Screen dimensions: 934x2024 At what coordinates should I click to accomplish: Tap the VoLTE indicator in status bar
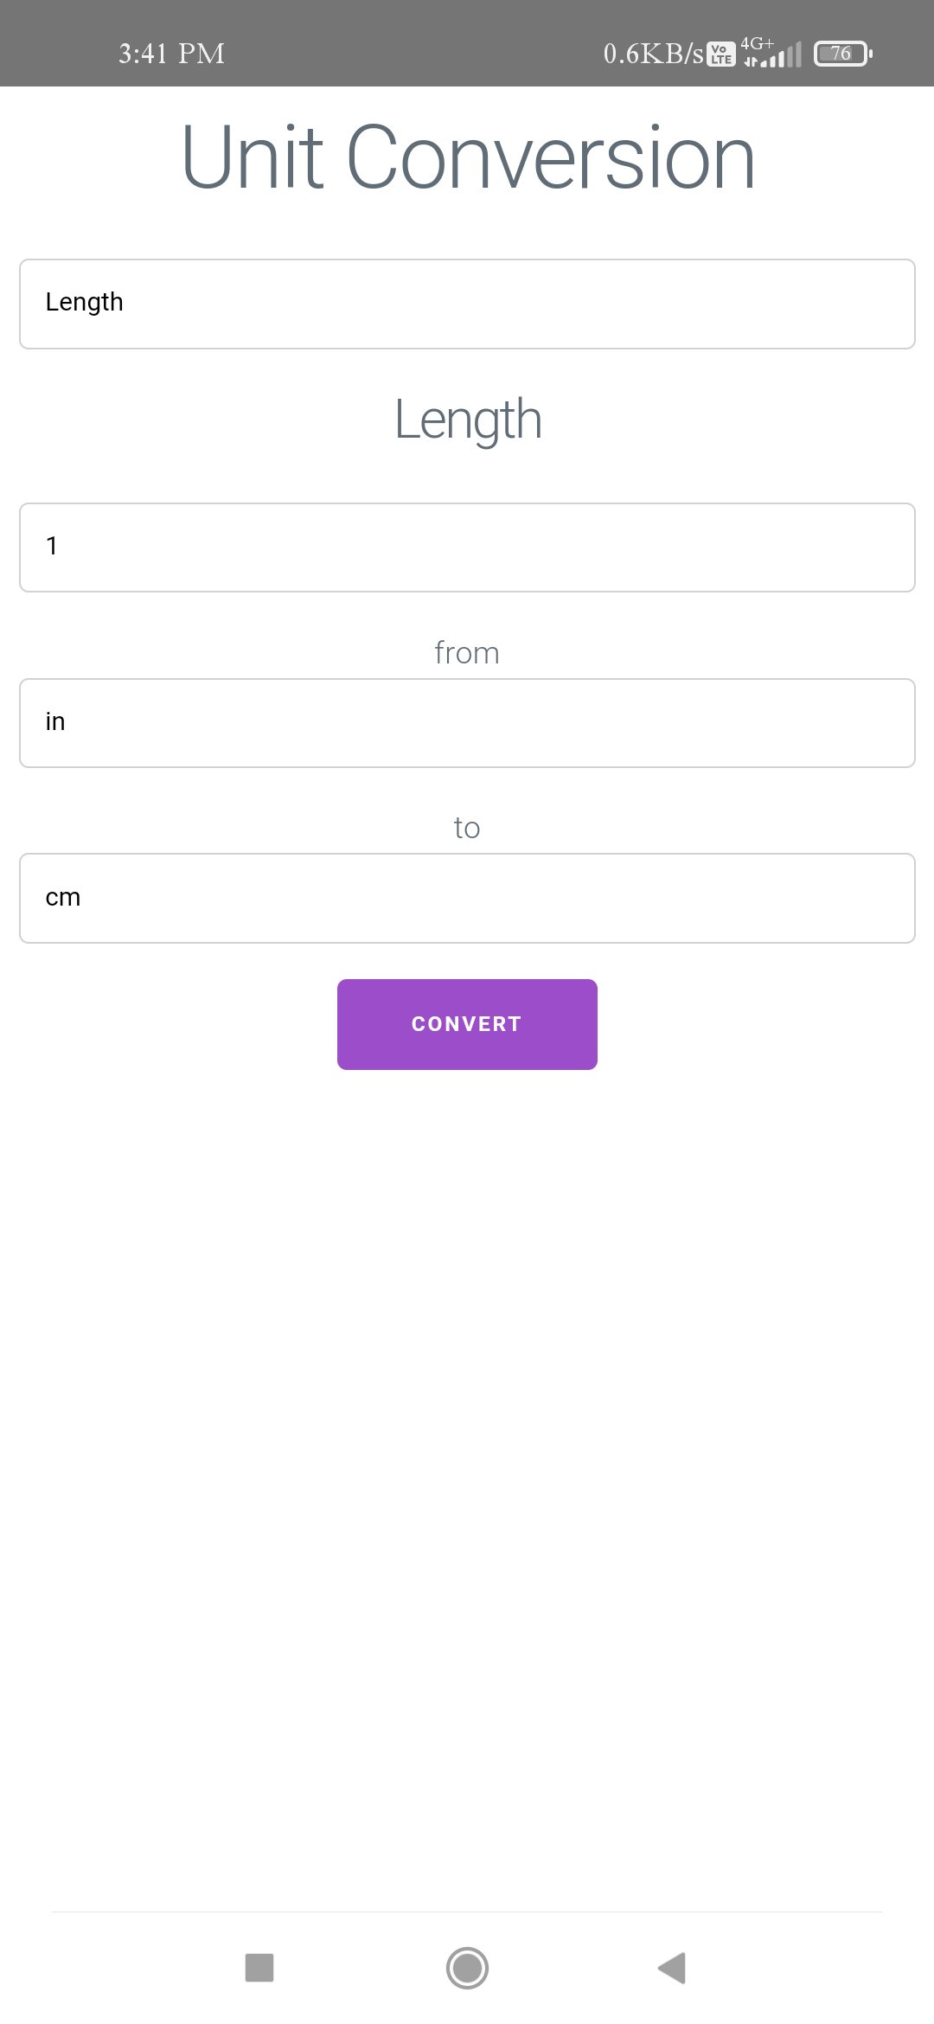coord(720,54)
